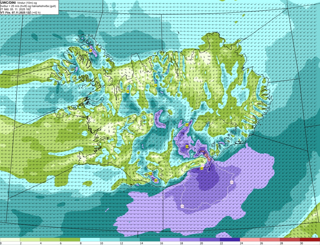
Task: Click the 'IT: Mið. 05. 11. 2025 18Z' line
Action: point(15,9)
